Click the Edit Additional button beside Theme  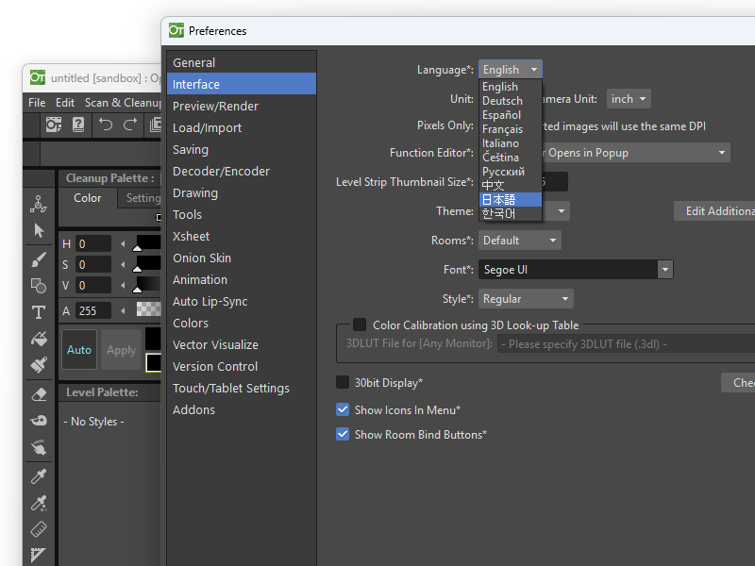point(714,211)
